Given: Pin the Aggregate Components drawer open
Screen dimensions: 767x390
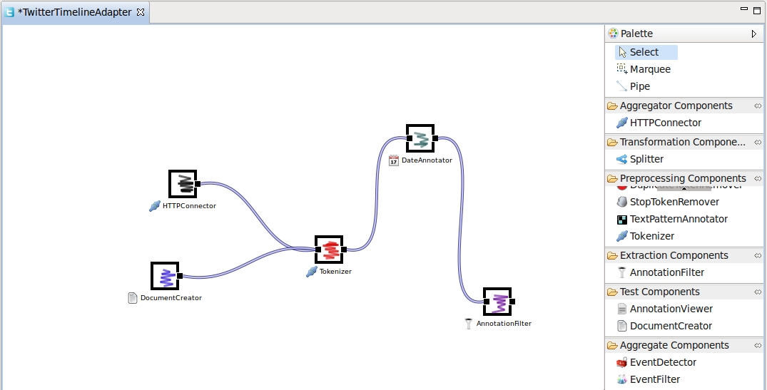Looking at the screenshot, I should click(x=758, y=346).
